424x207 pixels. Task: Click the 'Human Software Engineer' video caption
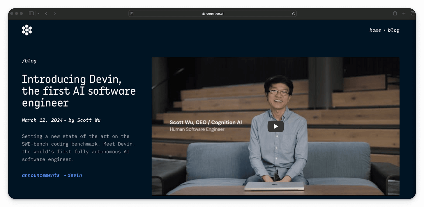click(197, 129)
